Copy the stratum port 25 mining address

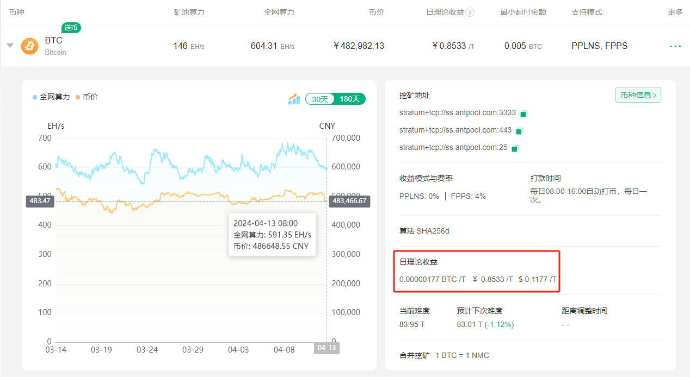coord(514,147)
